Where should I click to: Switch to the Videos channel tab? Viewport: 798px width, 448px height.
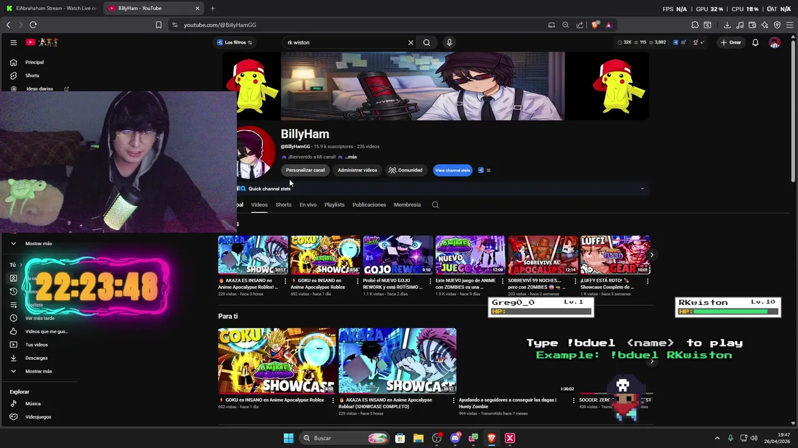pyautogui.click(x=259, y=205)
